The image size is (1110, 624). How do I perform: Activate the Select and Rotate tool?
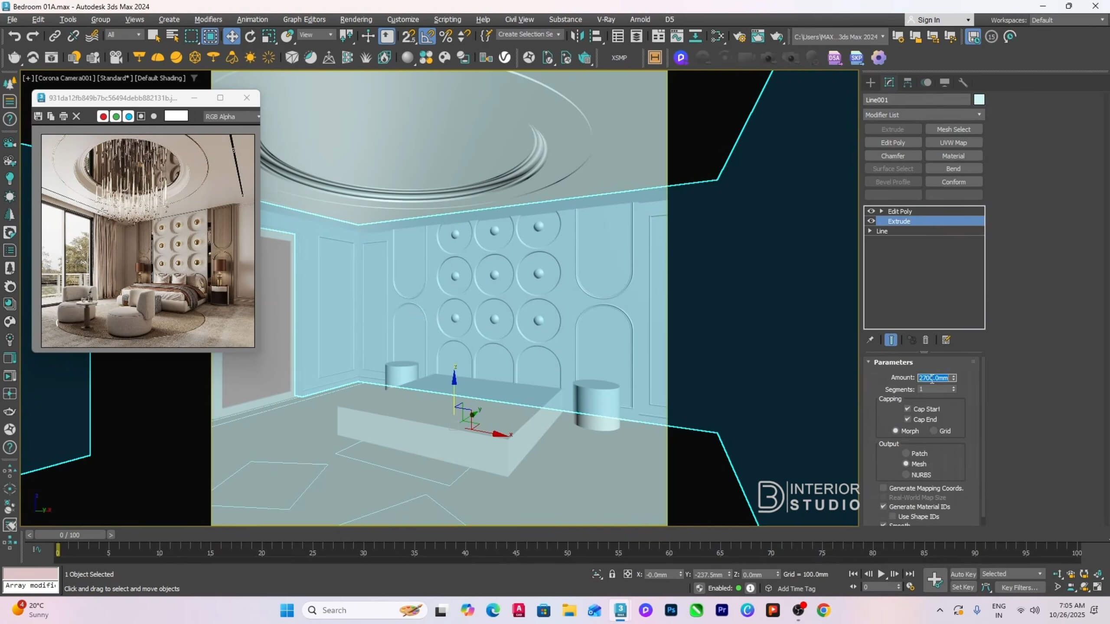point(250,36)
